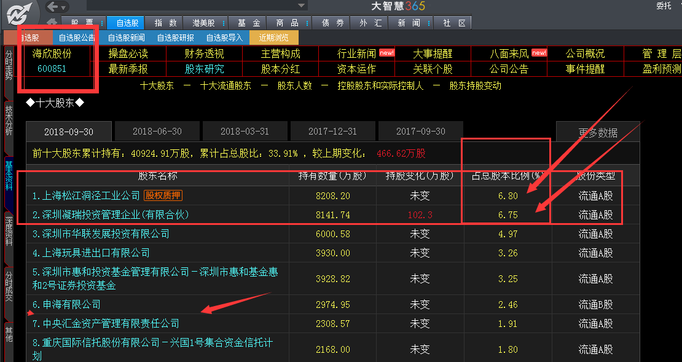Screen dimensions: 682x362
Task: Switch to the 基金 main tab
Action: coord(249,23)
